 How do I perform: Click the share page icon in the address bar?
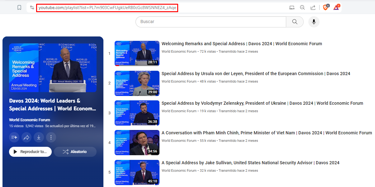(x=313, y=8)
